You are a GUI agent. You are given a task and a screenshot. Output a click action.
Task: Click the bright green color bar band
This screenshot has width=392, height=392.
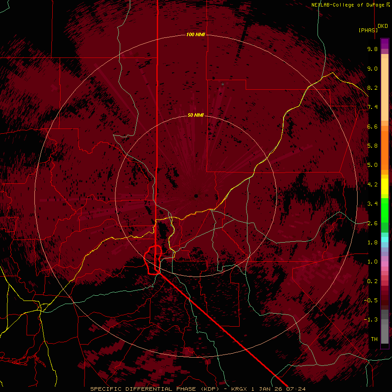point(385,210)
